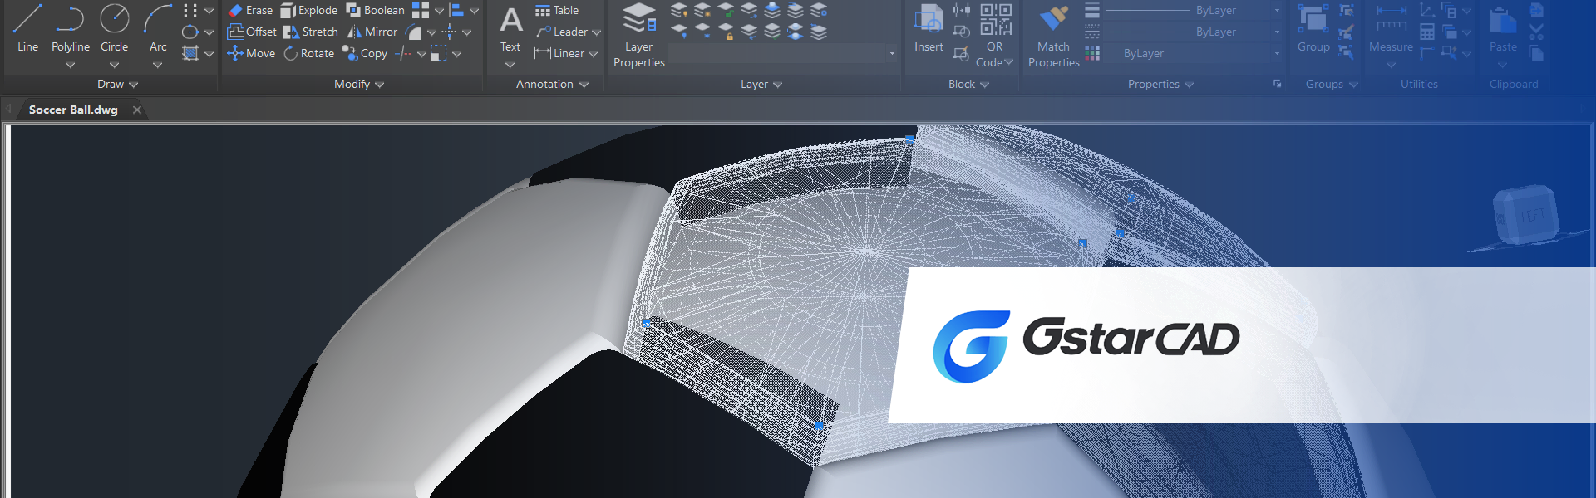Open the Leader dropdown arrow
The height and width of the screenshot is (498, 1596).
click(x=596, y=32)
